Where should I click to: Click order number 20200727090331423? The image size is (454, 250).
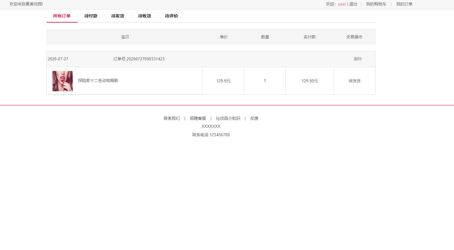point(139,59)
